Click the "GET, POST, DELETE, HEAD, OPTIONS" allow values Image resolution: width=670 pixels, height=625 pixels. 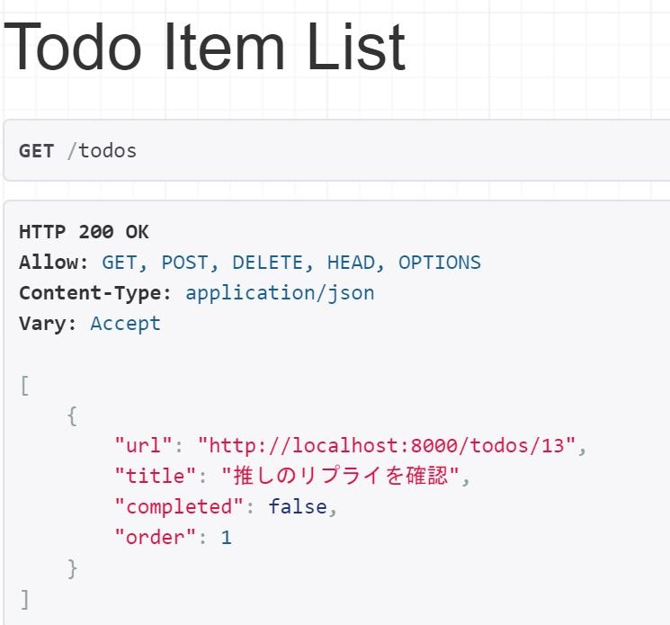coord(291,263)
